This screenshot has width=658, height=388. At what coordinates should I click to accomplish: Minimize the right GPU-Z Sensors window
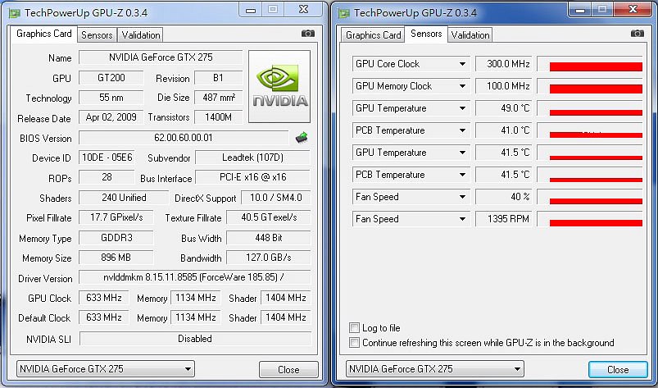580,10
